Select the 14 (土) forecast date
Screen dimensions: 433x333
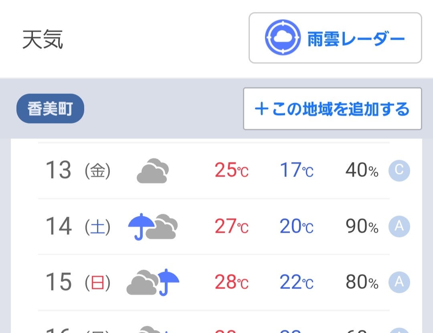[x=78, y=226]
